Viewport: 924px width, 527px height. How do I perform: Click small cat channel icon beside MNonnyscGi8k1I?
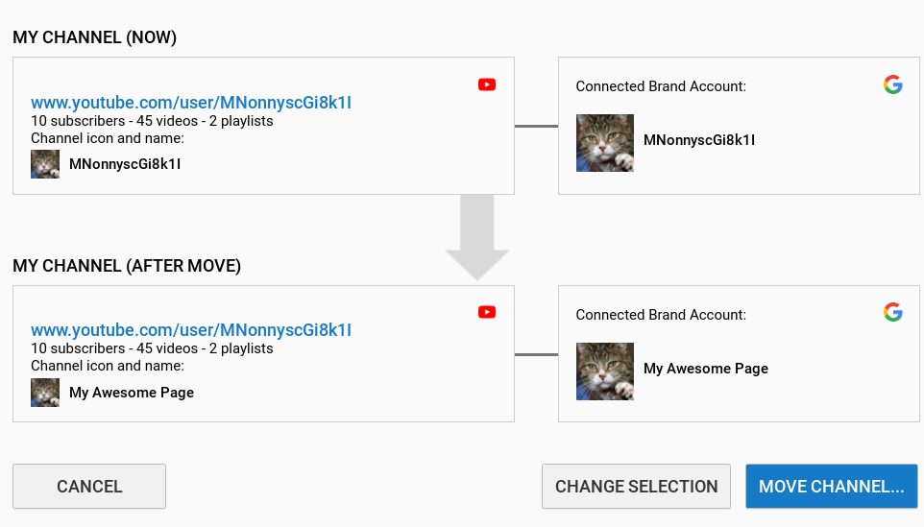(x=45, y=164)
